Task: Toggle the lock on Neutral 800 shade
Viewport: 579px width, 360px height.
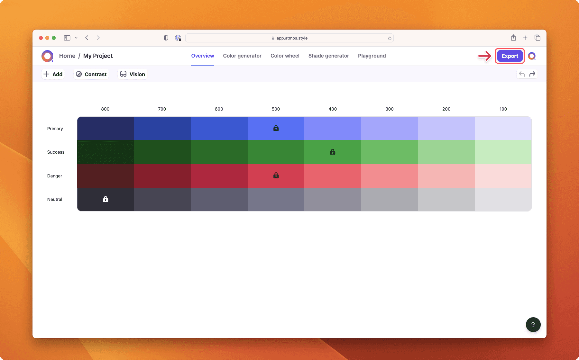Action: pos(106,199)
